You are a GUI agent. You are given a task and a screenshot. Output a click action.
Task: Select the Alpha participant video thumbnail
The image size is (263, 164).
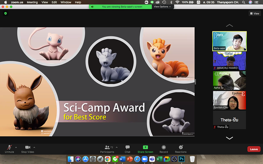[x=229, y=80]
